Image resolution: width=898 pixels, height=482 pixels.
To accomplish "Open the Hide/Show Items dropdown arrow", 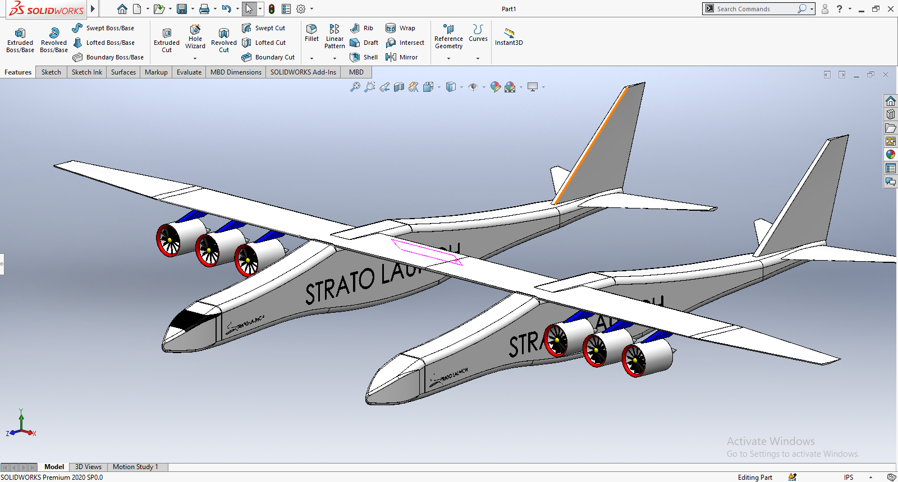I will pyautogui.click(x=484, y=87).
